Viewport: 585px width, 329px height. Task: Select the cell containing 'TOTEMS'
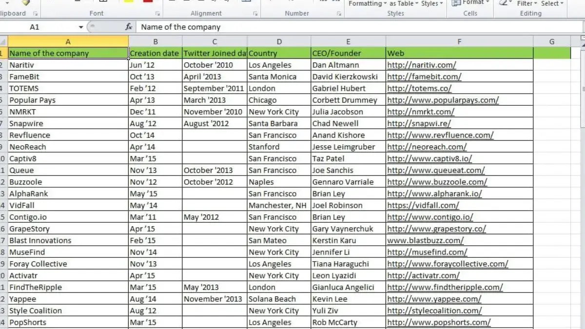(x=68, y=88)
